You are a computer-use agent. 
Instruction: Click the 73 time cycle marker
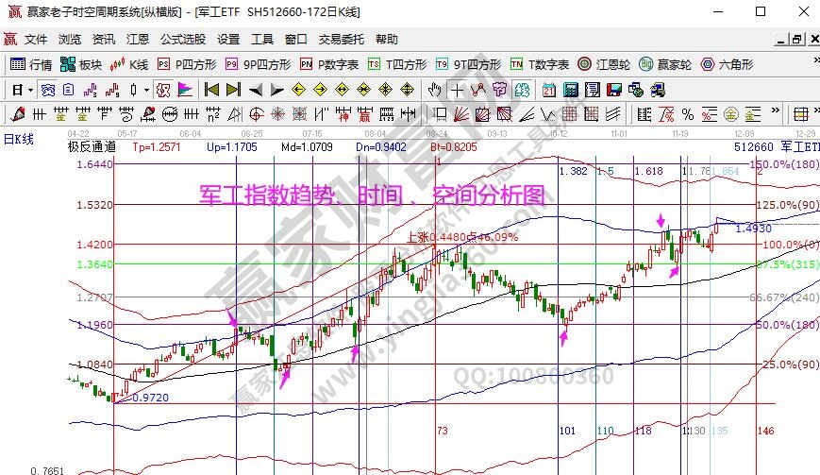pyautogui.click(x=442, y=430)
